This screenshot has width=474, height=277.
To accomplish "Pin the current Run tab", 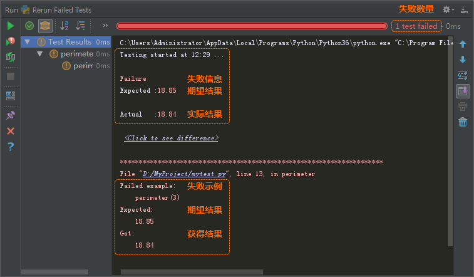I will [11, 115].
